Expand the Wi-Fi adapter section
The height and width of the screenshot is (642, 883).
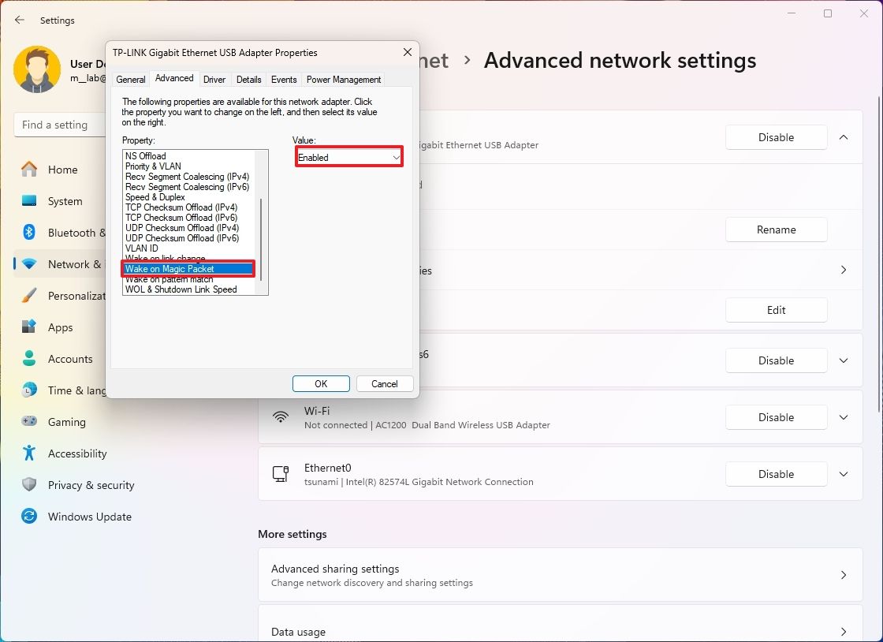click(844, 417)
